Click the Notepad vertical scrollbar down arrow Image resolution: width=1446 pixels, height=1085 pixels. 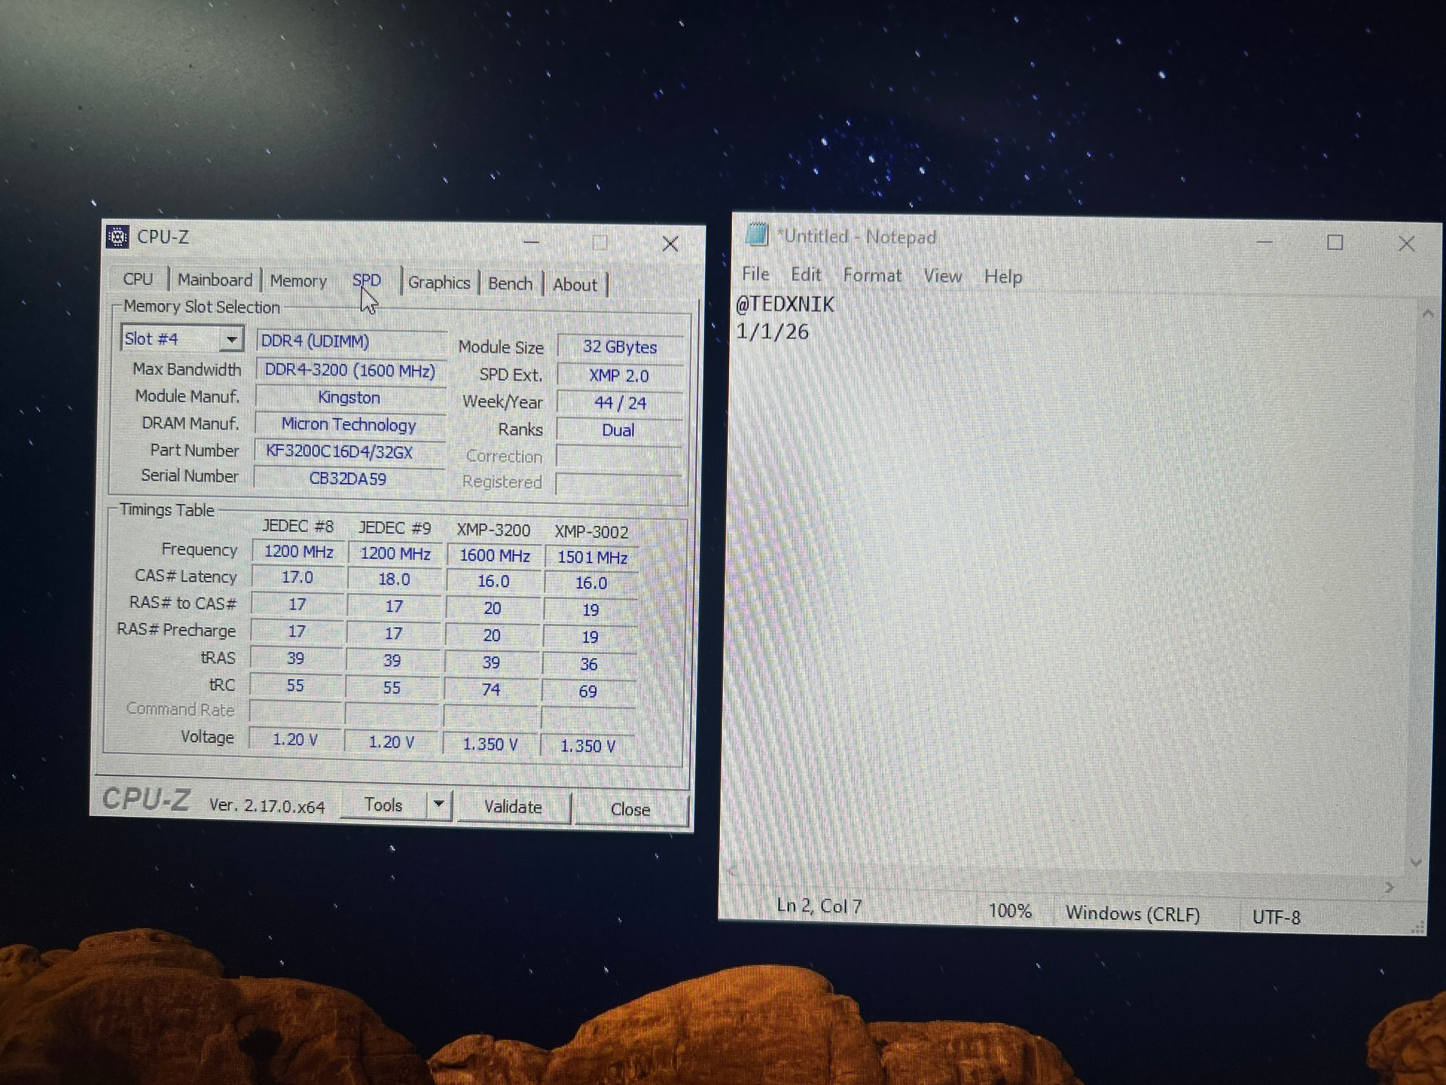(1415, 863)
